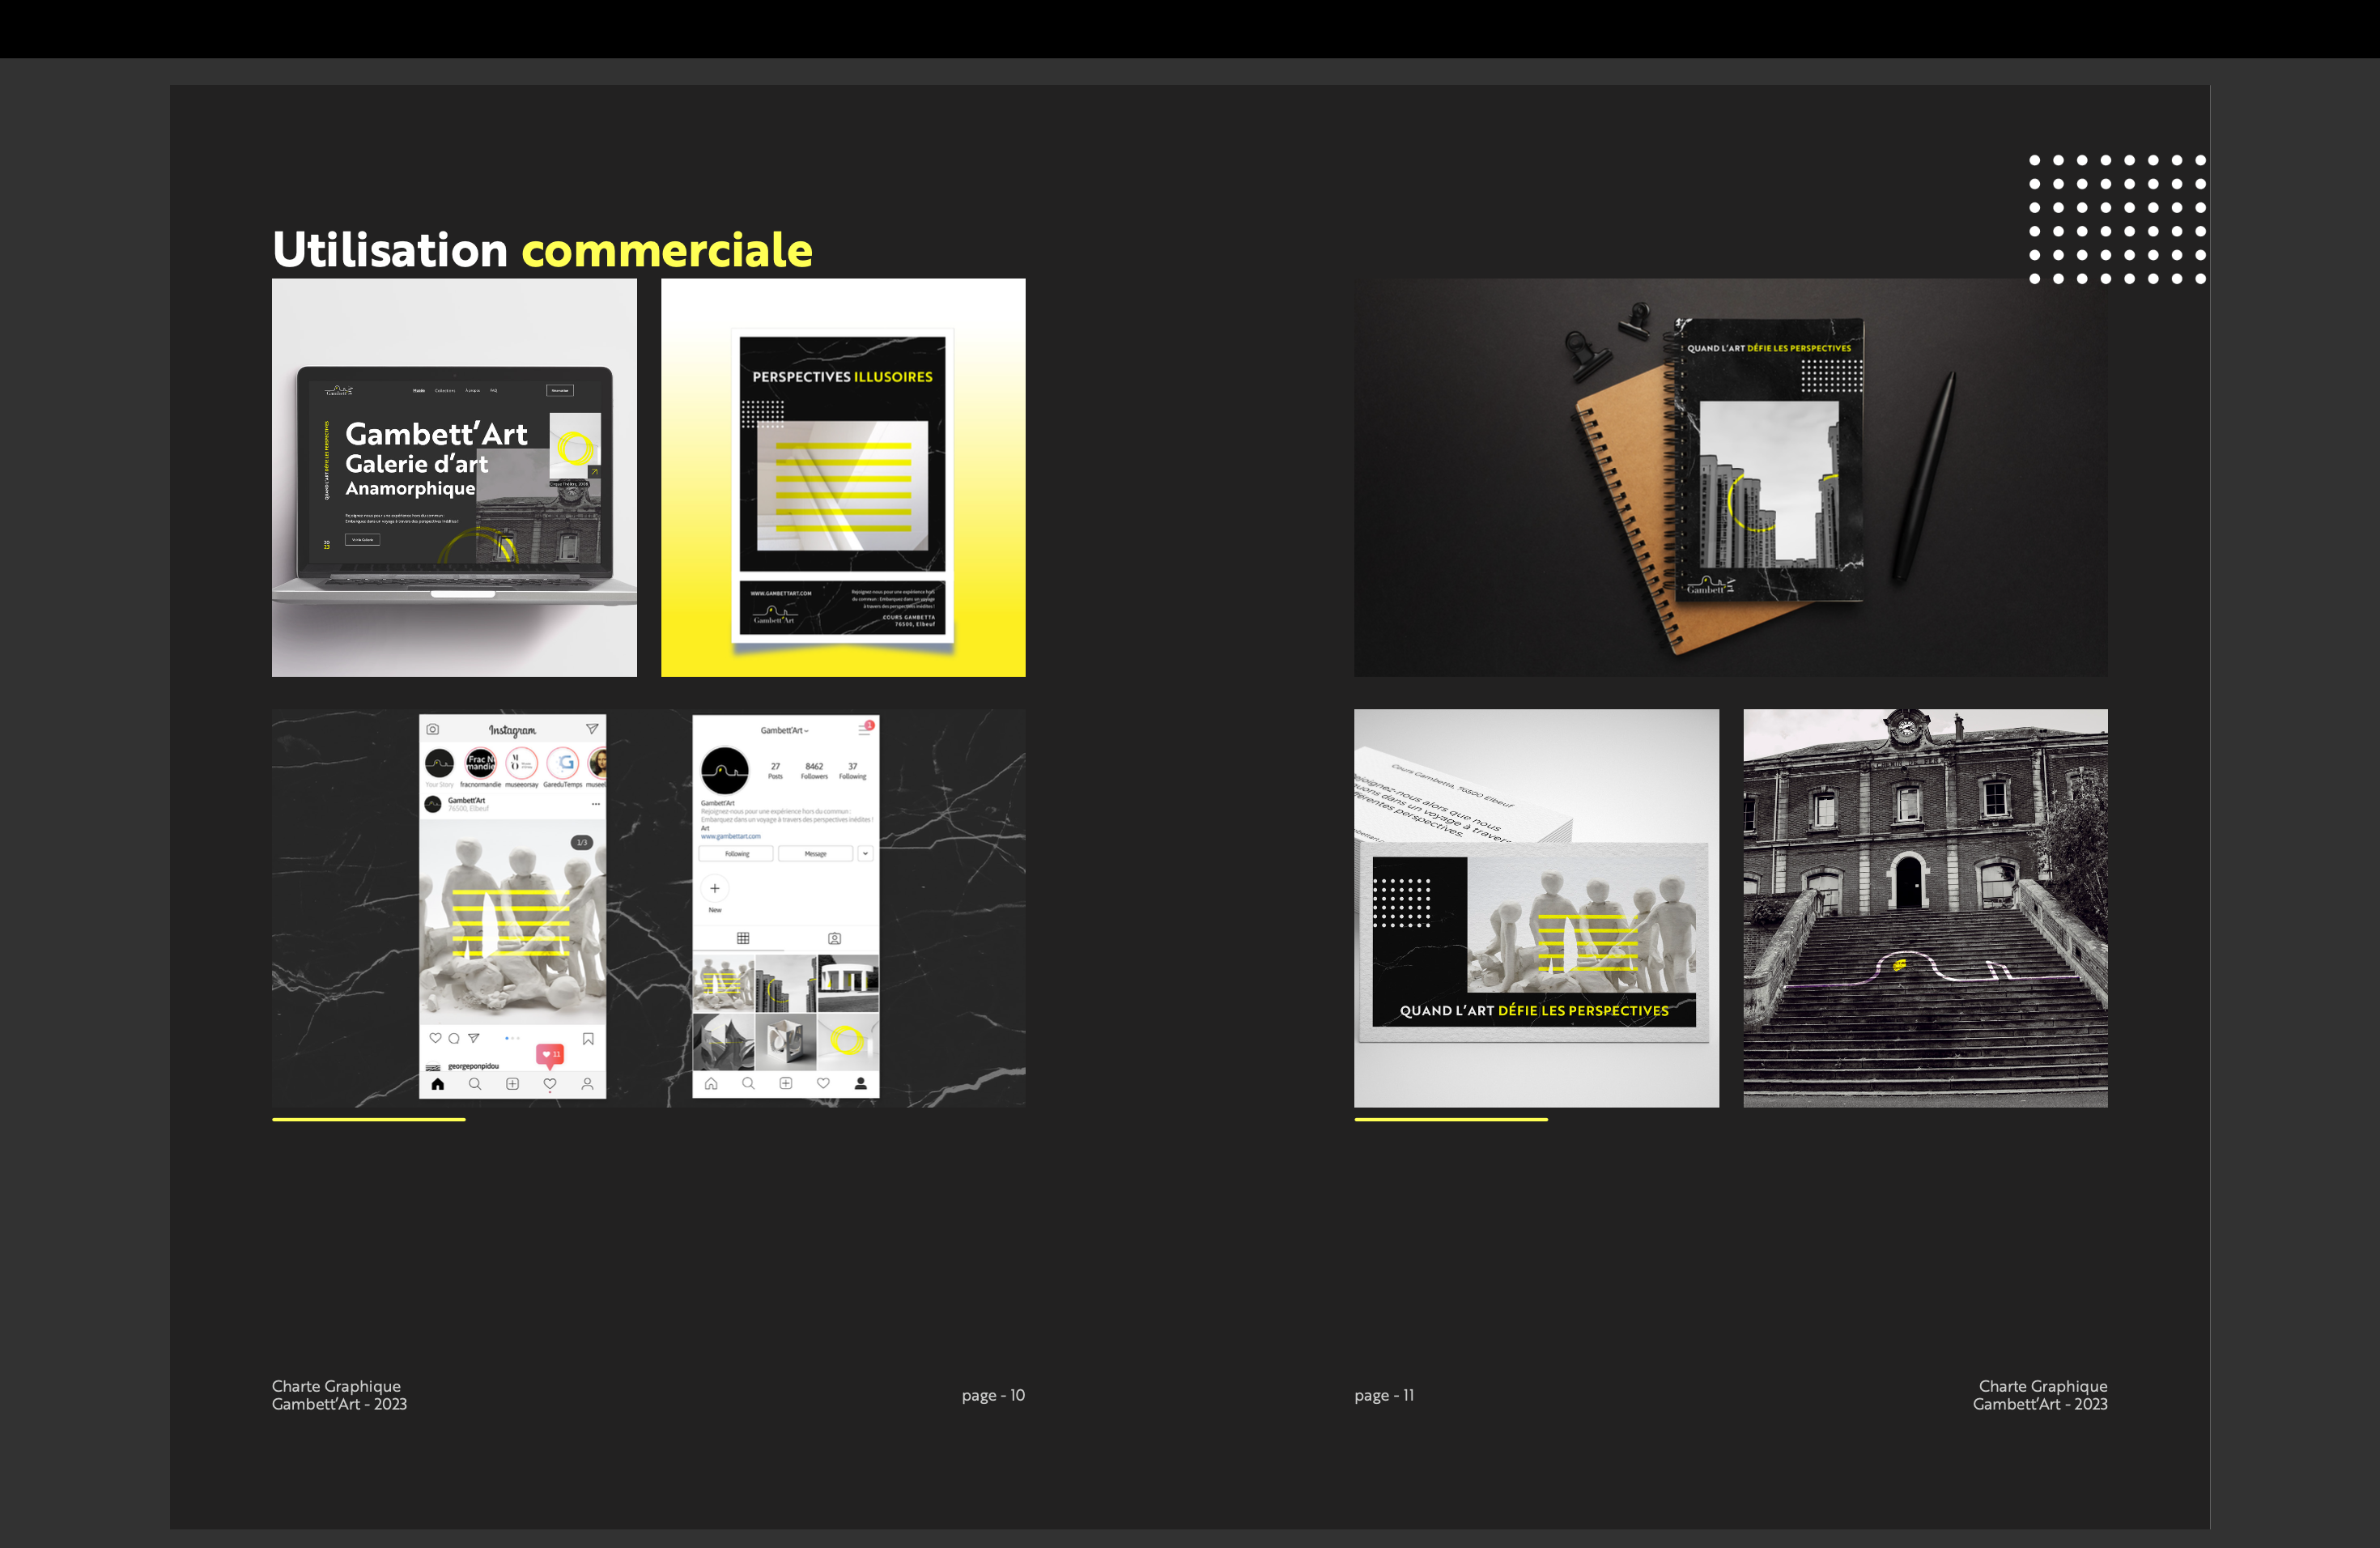Switch to the tagged photos tab
The image size is (2380, 1548).
[834, 938]
